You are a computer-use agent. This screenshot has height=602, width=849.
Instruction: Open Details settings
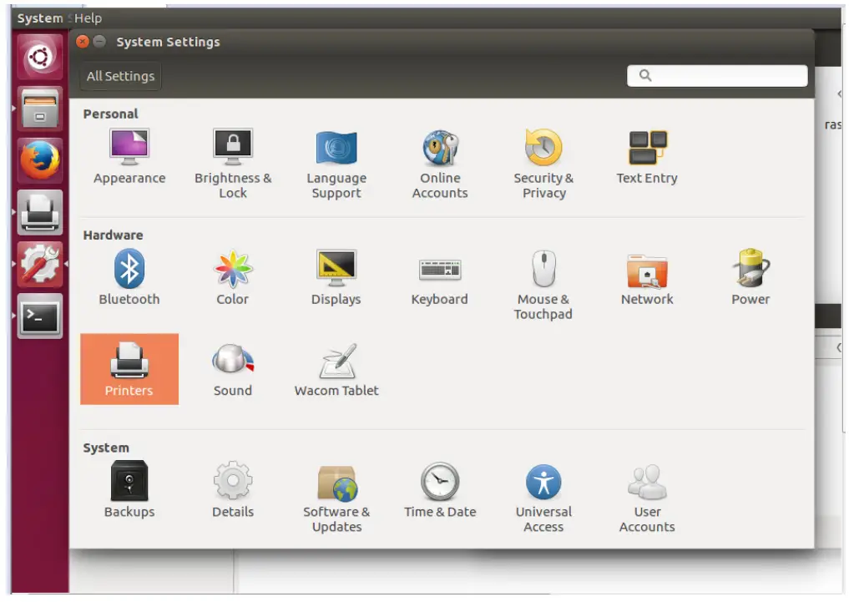pos(233,489)
